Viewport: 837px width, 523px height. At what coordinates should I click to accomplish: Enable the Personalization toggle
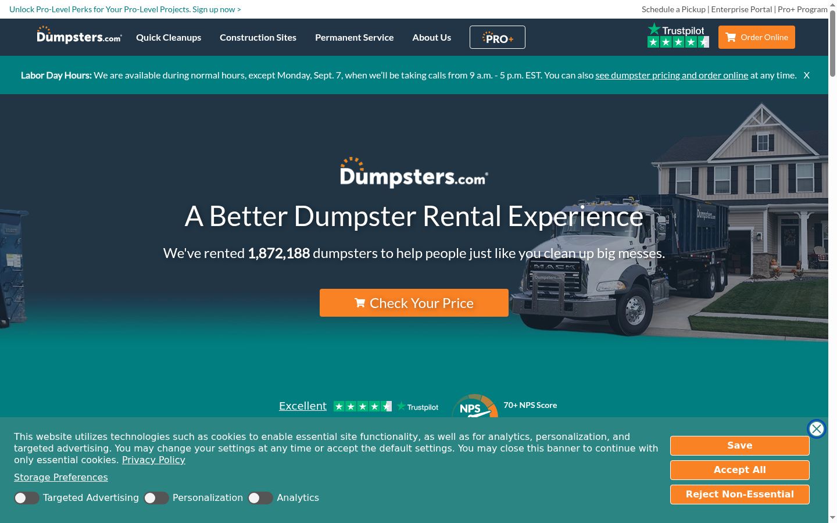point(156,498)
